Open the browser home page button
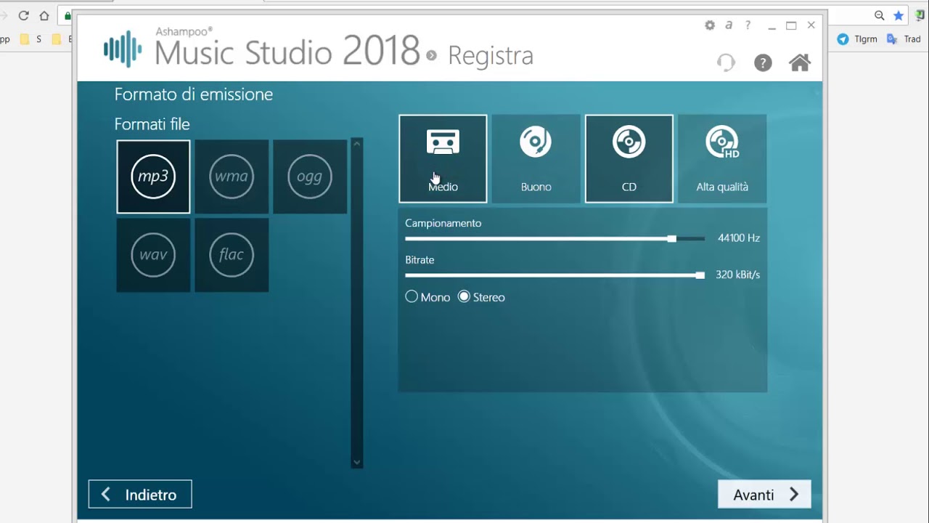The width and height of the screenshot is (929, 523). [x=45, y=15]
